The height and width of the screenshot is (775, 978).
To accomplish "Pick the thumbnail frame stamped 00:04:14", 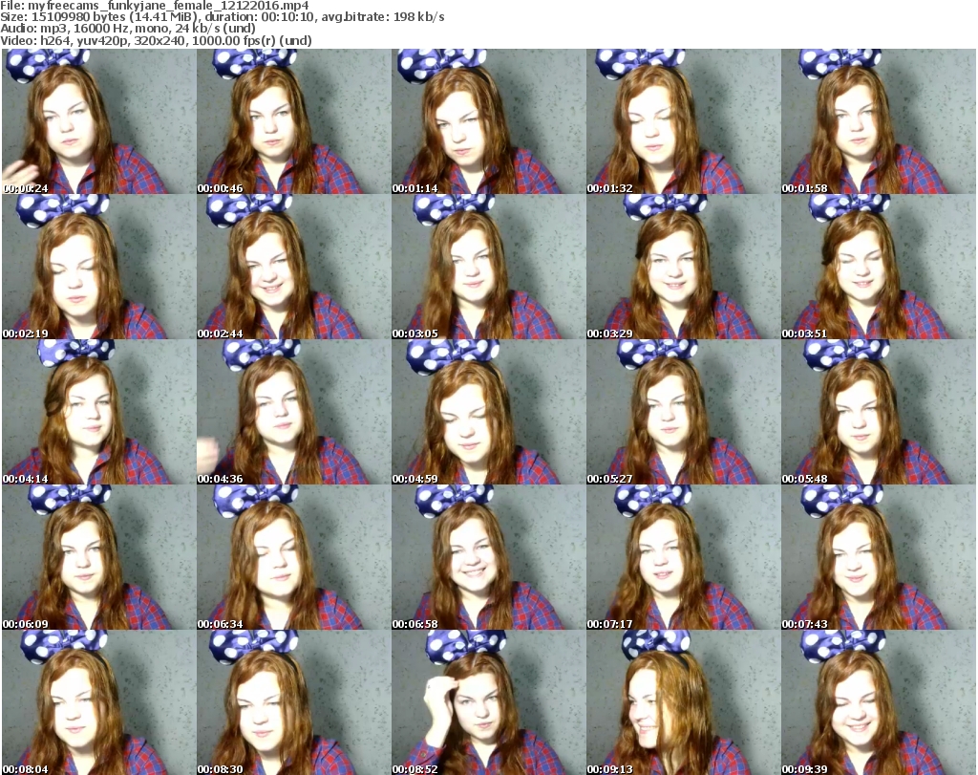I will click(98, 413).
